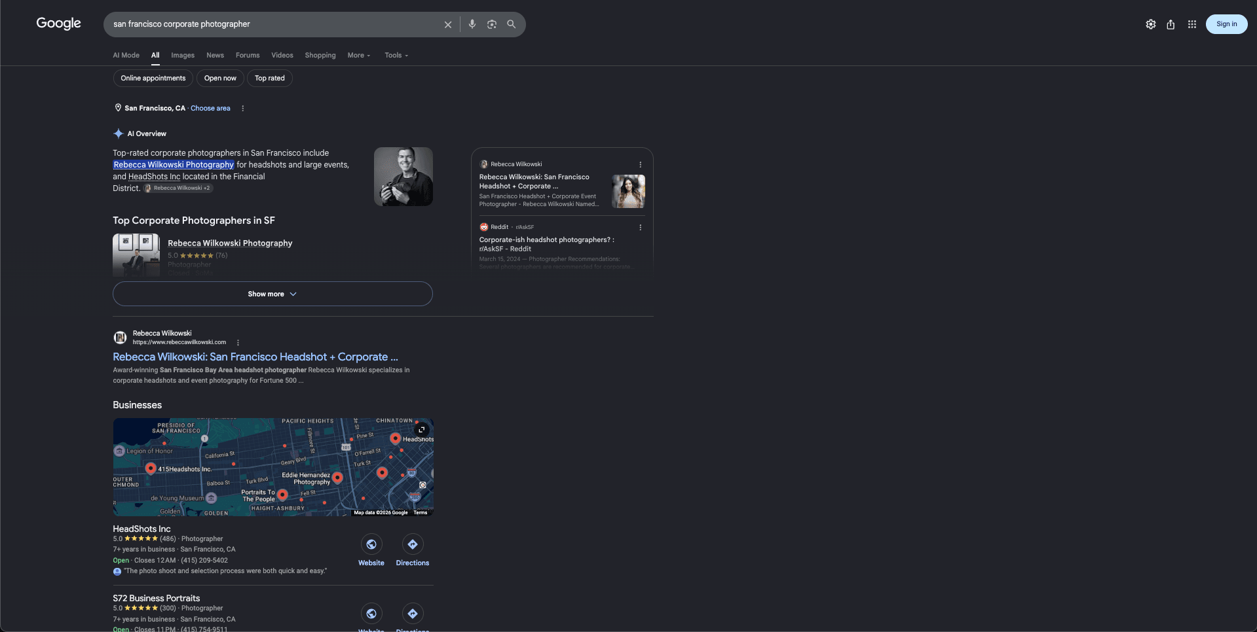The width and height of the screenshot is (1257, 632).
Task: Go to the Forums tab
Action: [248, 56]
